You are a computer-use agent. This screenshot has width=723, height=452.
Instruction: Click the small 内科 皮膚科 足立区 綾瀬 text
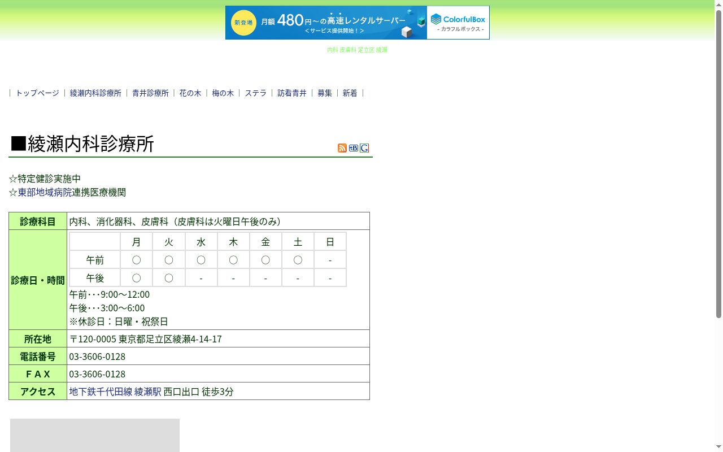pos(357,50)
